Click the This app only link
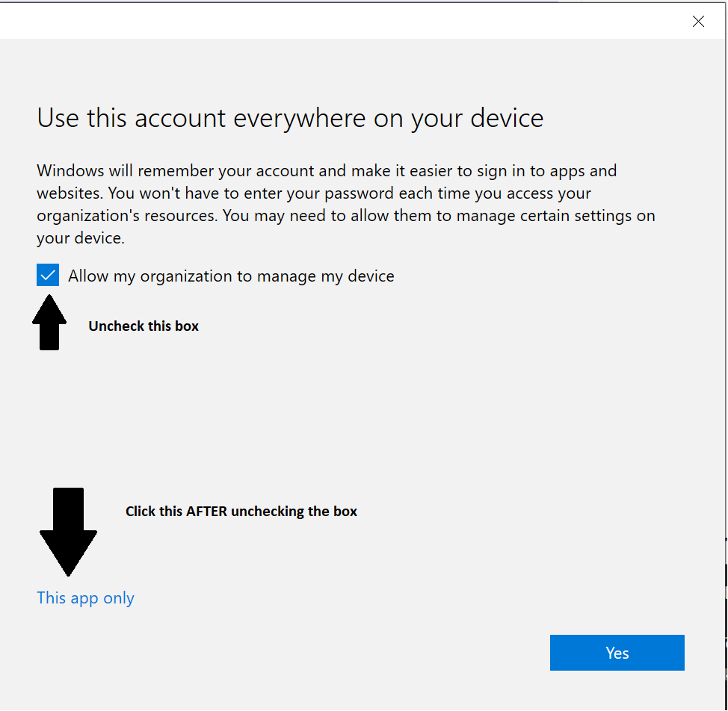The height and width of the screenshot is (711, 728). (85, 598)
